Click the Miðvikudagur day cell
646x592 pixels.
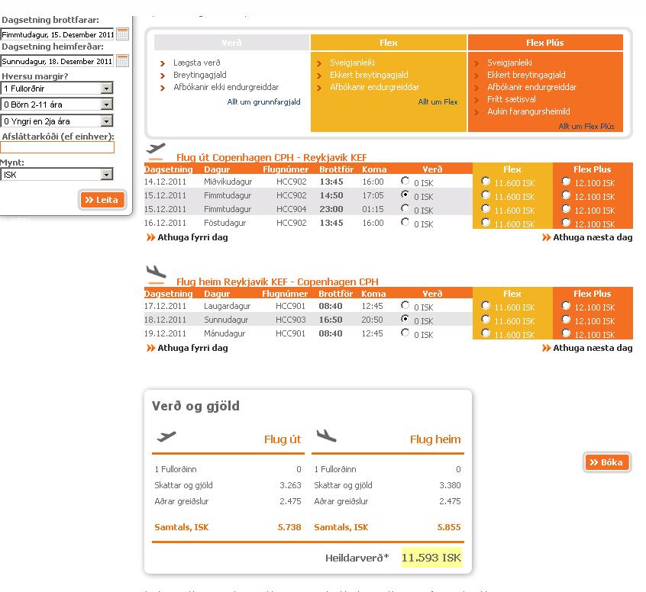coord(228,182)
